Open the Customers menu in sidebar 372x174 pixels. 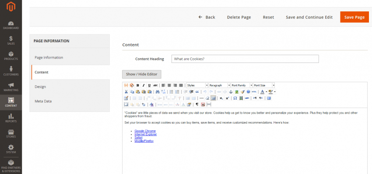11,71
